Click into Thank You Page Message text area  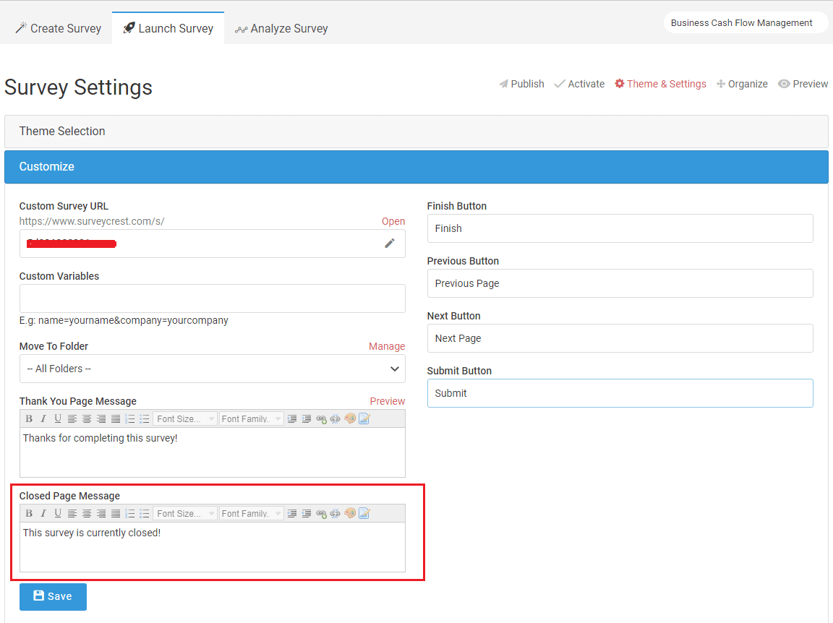click(213, 452)
